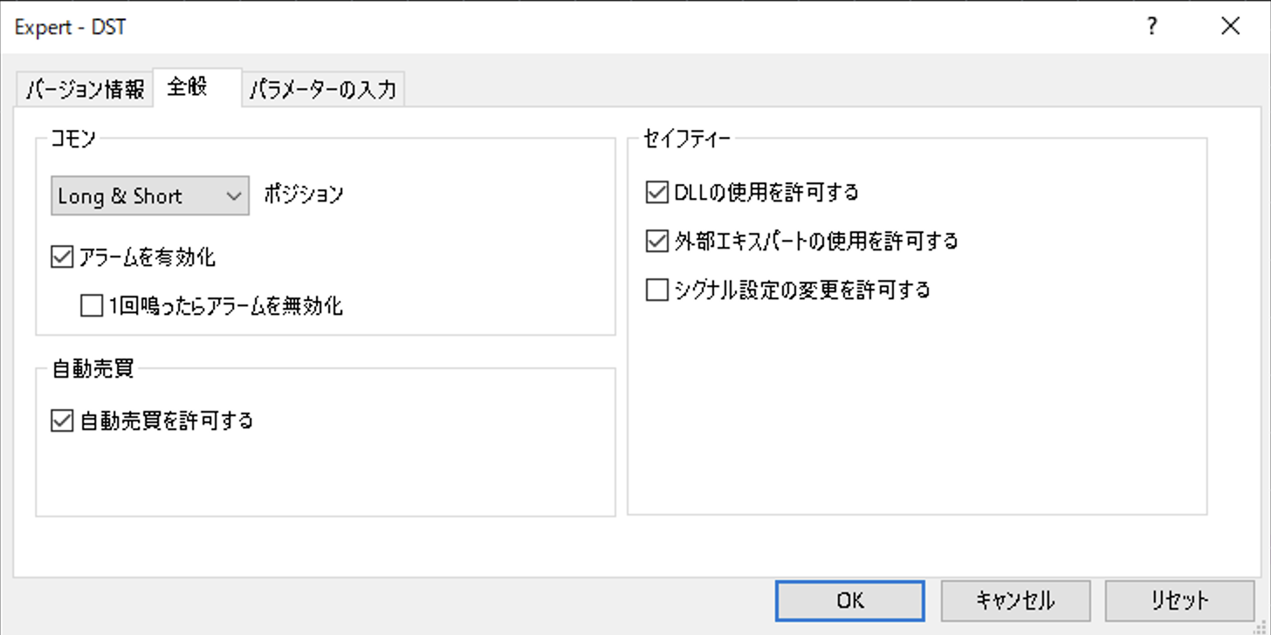Click the セイフティー group heading

tap(686, 139)
